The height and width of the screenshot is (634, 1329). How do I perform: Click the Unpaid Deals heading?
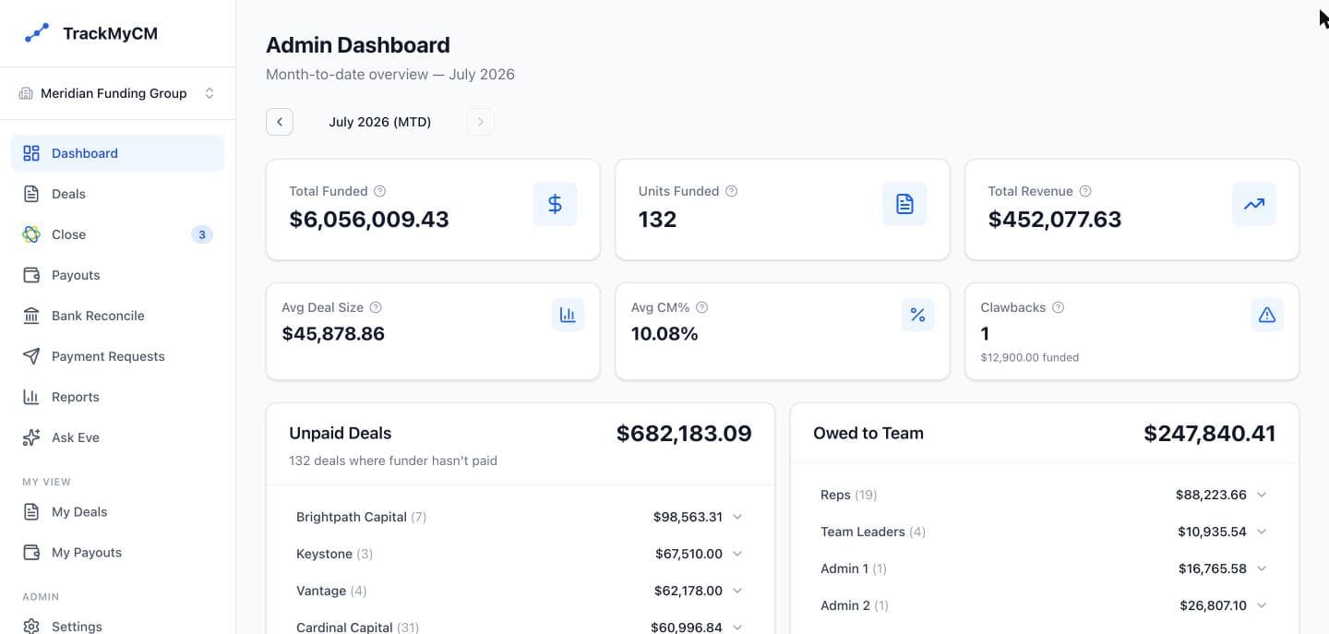pyautogui.click(x=341, y=433)
